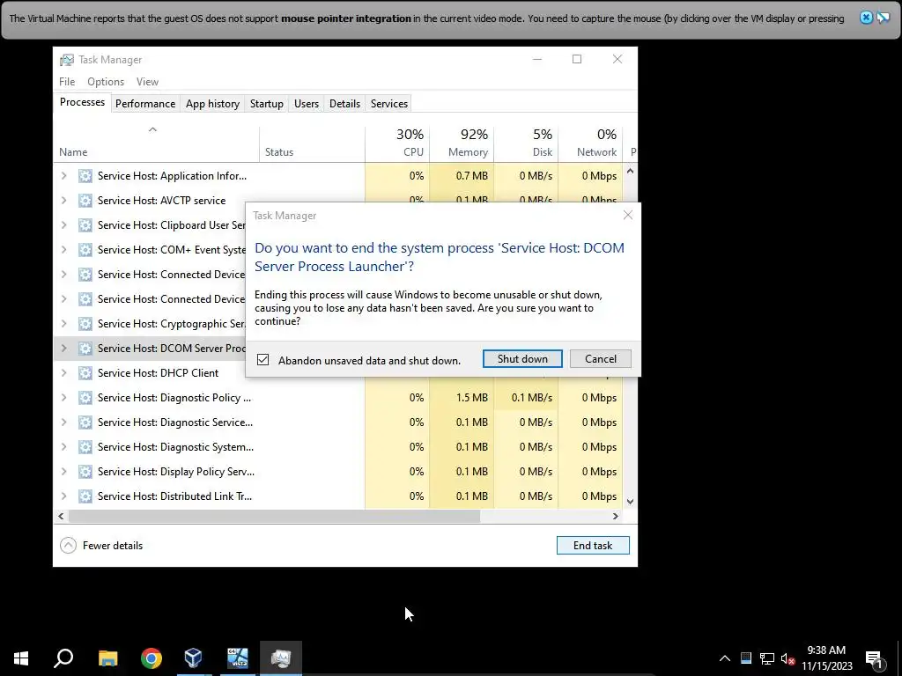This screenshot has height=676, width=902.
Task: Switch to the Startup tab
Action: (266, 104)
